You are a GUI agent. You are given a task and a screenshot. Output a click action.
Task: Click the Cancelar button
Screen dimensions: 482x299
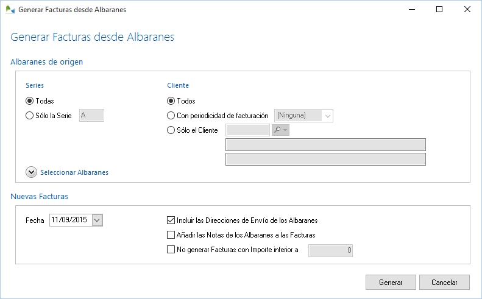(444, 283)
